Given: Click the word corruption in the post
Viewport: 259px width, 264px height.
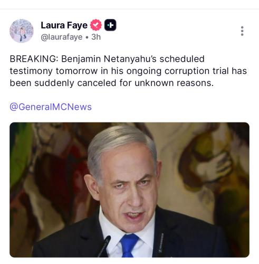Looking at the screenshot, I should click(187, 71).
